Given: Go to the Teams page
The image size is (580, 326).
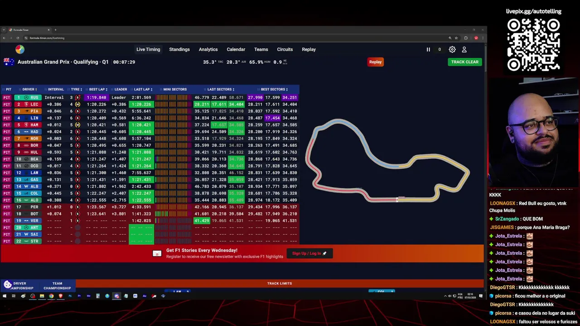Looking at the screenshot, I should tap(261, 49).
